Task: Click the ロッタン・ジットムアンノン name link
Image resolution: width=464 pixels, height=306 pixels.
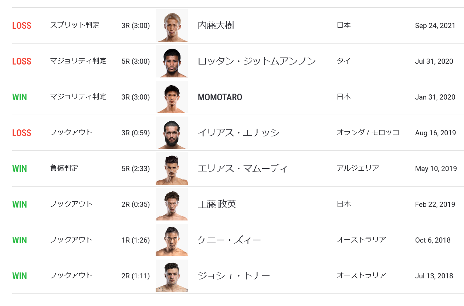Action: point(257,61)
